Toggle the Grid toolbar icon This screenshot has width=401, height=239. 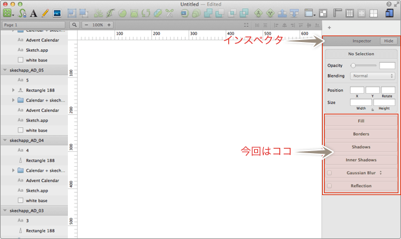pos(349,13)
